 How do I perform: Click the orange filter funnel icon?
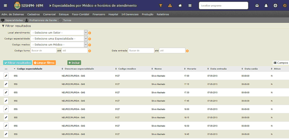pos(161,6)
